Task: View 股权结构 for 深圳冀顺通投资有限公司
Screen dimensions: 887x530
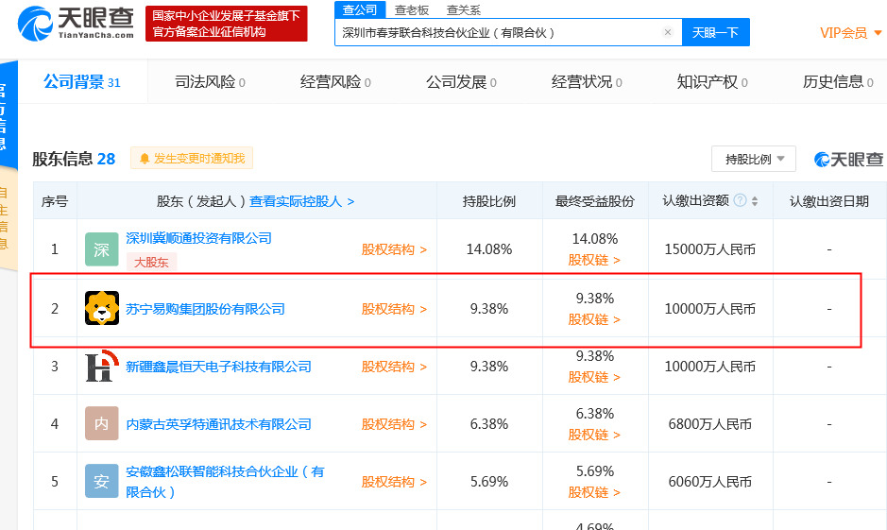Action: (x=394, y=249)
